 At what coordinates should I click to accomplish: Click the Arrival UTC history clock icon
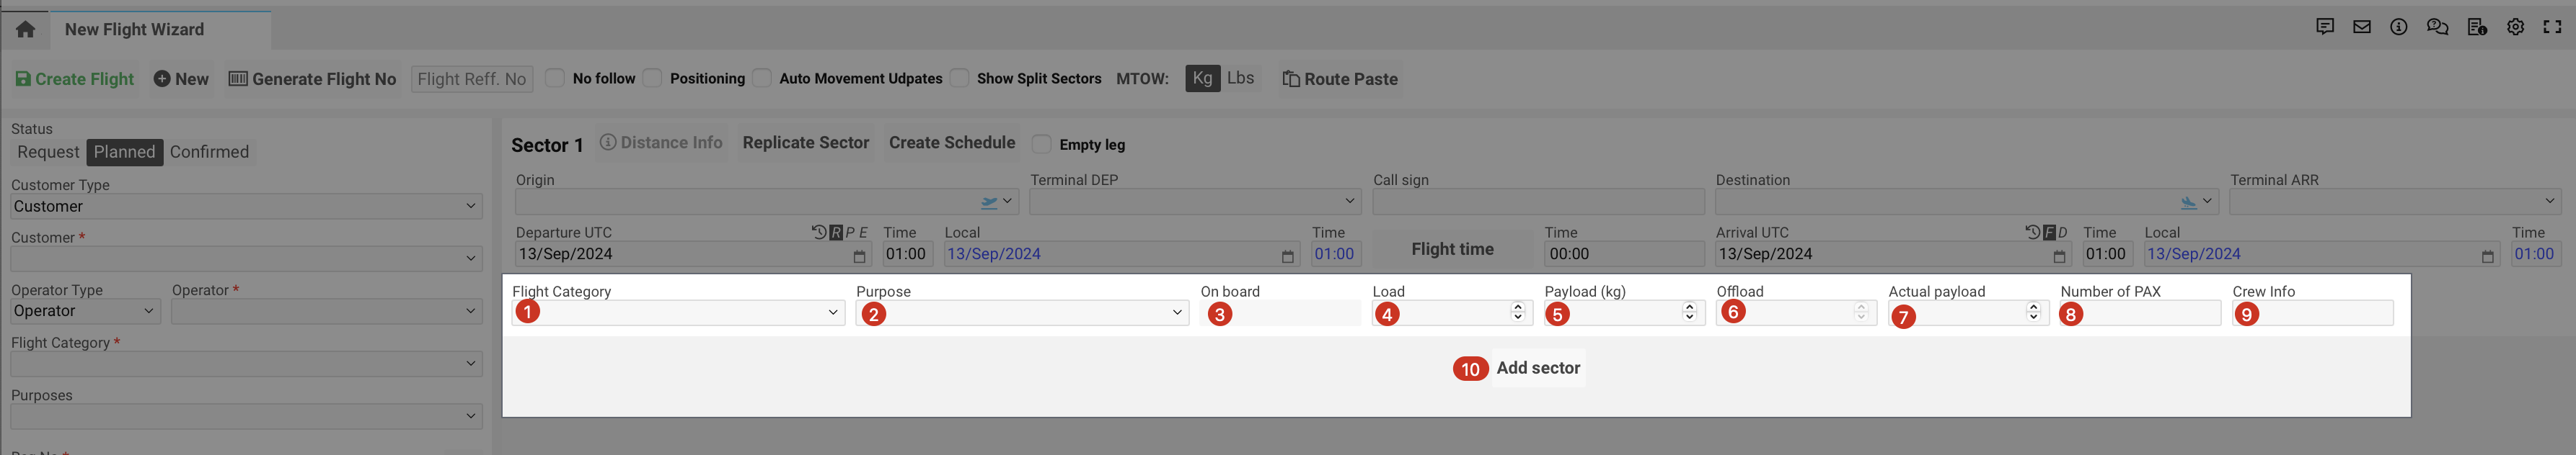2032,233
